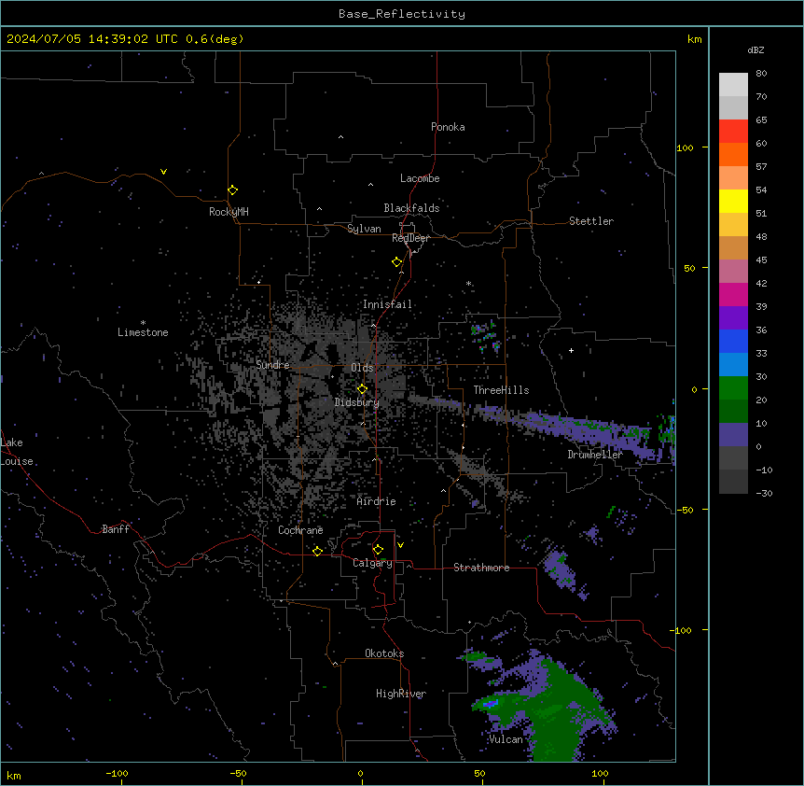Image resolution: width=804 pixels, height=786 pixels.
Task: Click the Vulcan town label
Action: click(506, 739)
